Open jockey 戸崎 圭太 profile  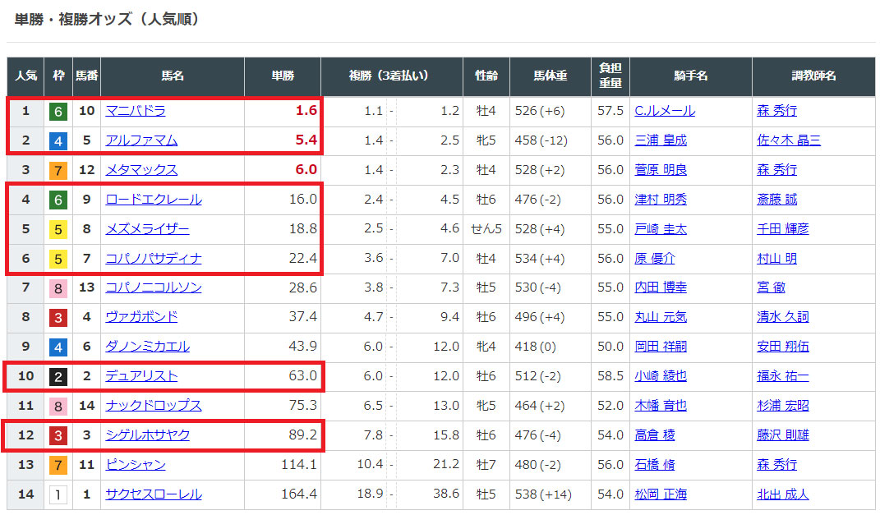660,229
